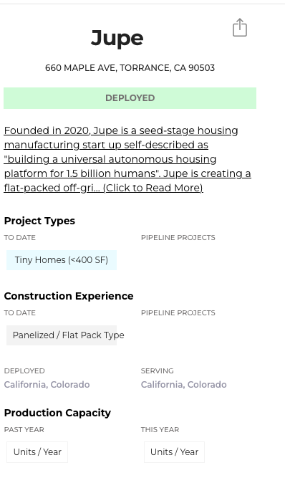The image size is (285, 483).
Task: Click the green DEPLOYED status banner
Action: pos(130,98)
